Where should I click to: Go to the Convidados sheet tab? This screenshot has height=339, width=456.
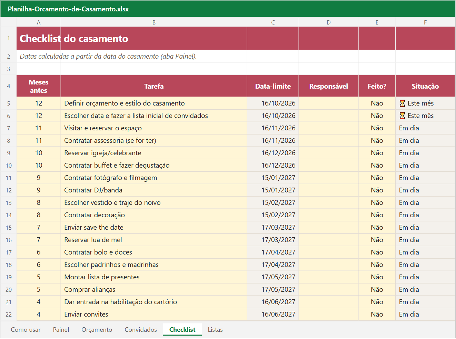coord(141,330)
